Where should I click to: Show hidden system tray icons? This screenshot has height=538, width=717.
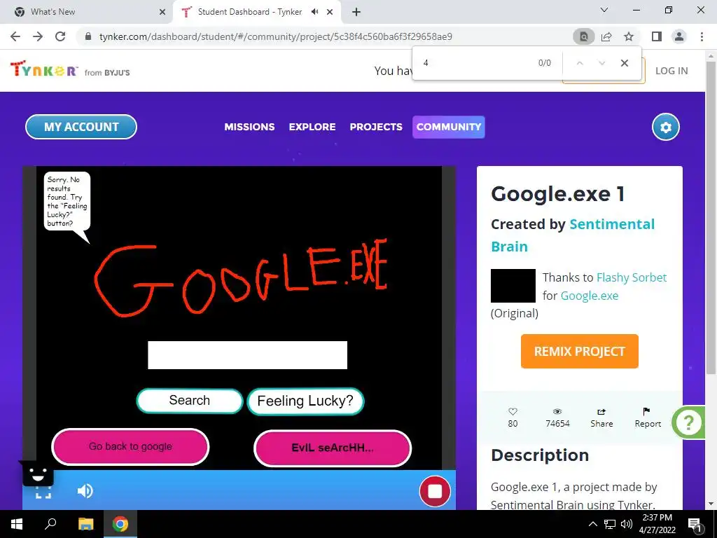coord(592,524)
